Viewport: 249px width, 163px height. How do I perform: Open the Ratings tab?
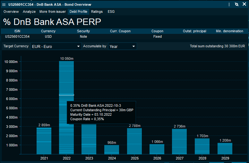click(x=97, y=12)
